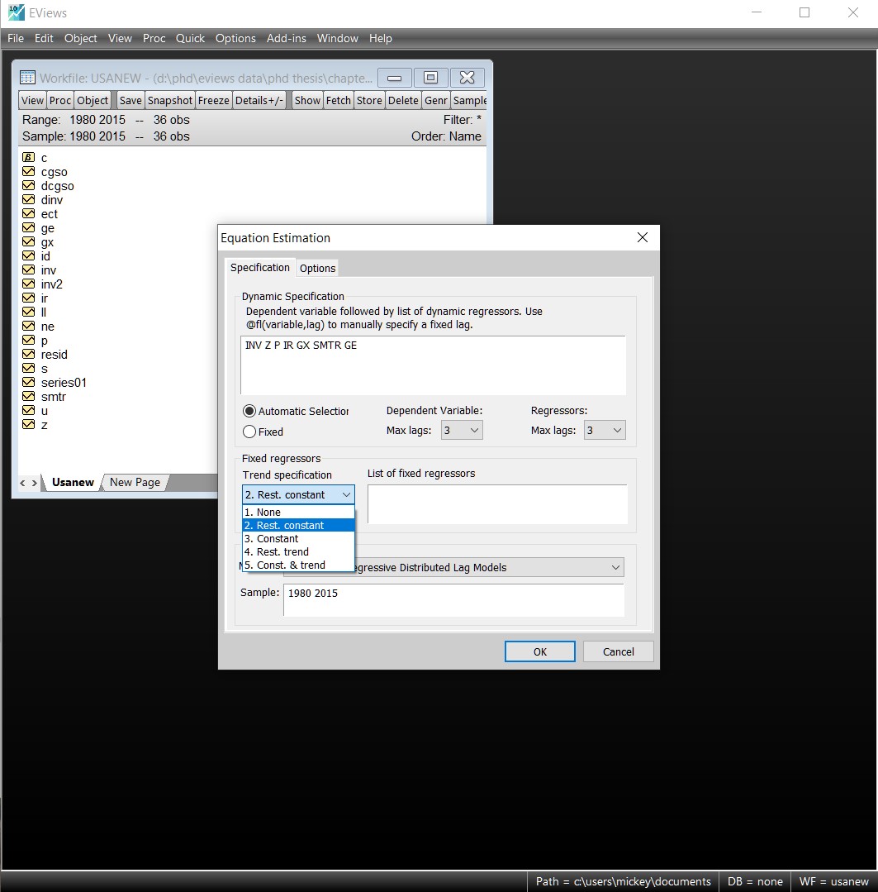Switch to the Options tab
Image resolution: width=878 pixels, height=892 pixels.
pyautogui.click(x=317, y=269)
